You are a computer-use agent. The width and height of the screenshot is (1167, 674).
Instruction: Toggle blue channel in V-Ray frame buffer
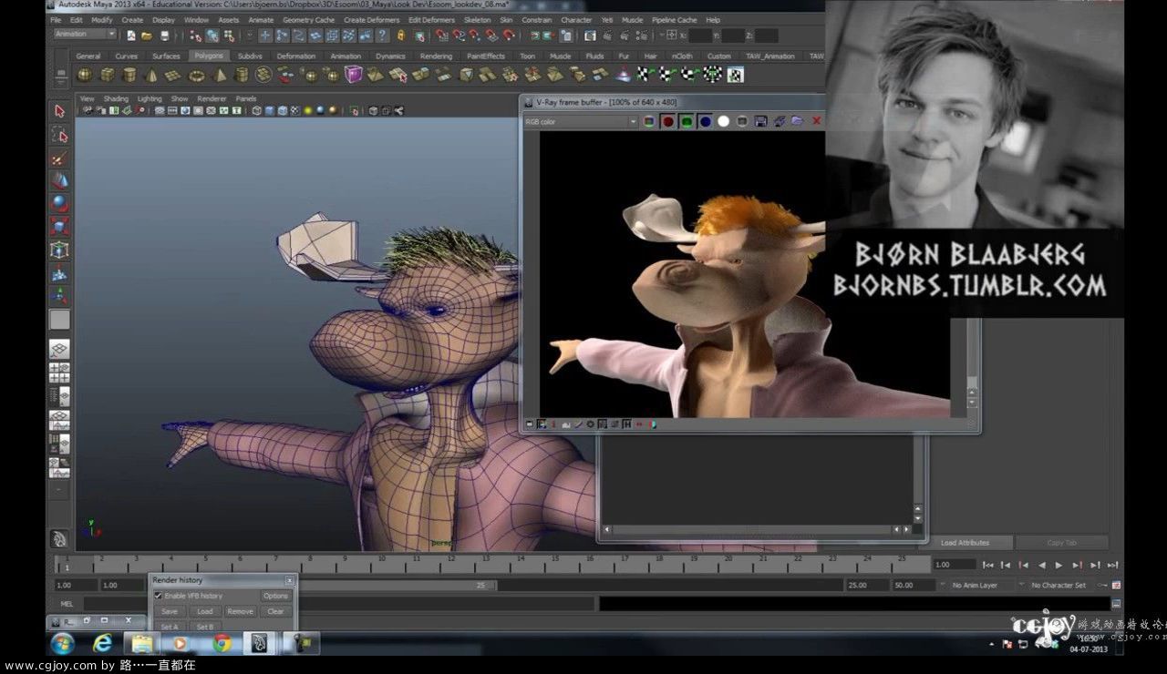tap(705, 121)
